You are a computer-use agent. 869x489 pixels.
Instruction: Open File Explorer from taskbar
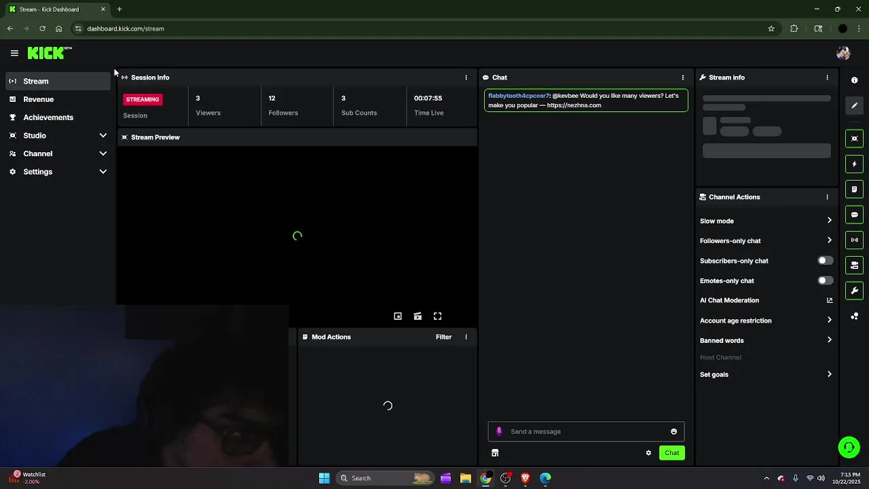[x=466, y=478]
